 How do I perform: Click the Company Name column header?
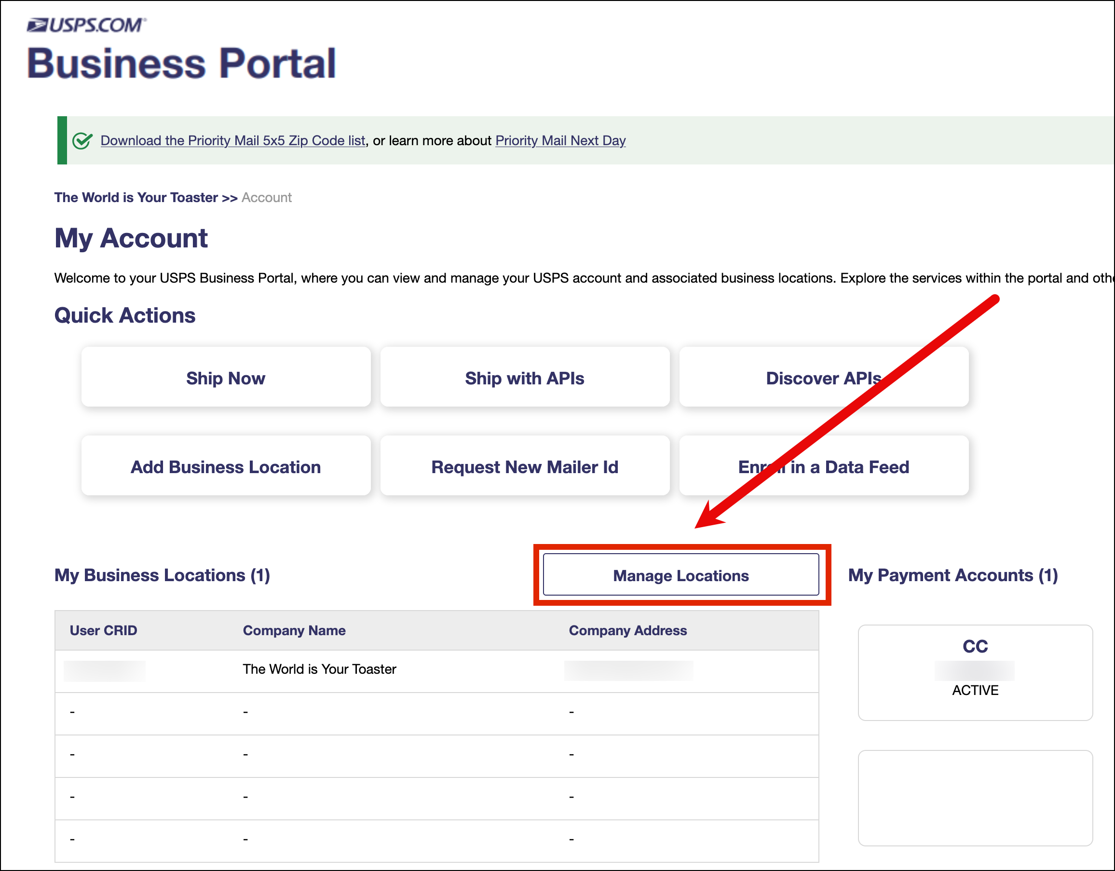click(294, 630)
